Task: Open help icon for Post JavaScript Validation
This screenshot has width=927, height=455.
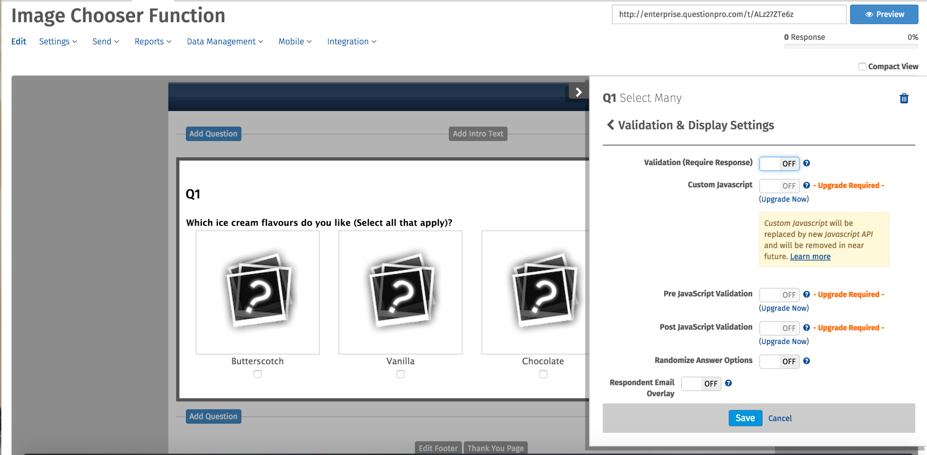Action: (806, 328)
